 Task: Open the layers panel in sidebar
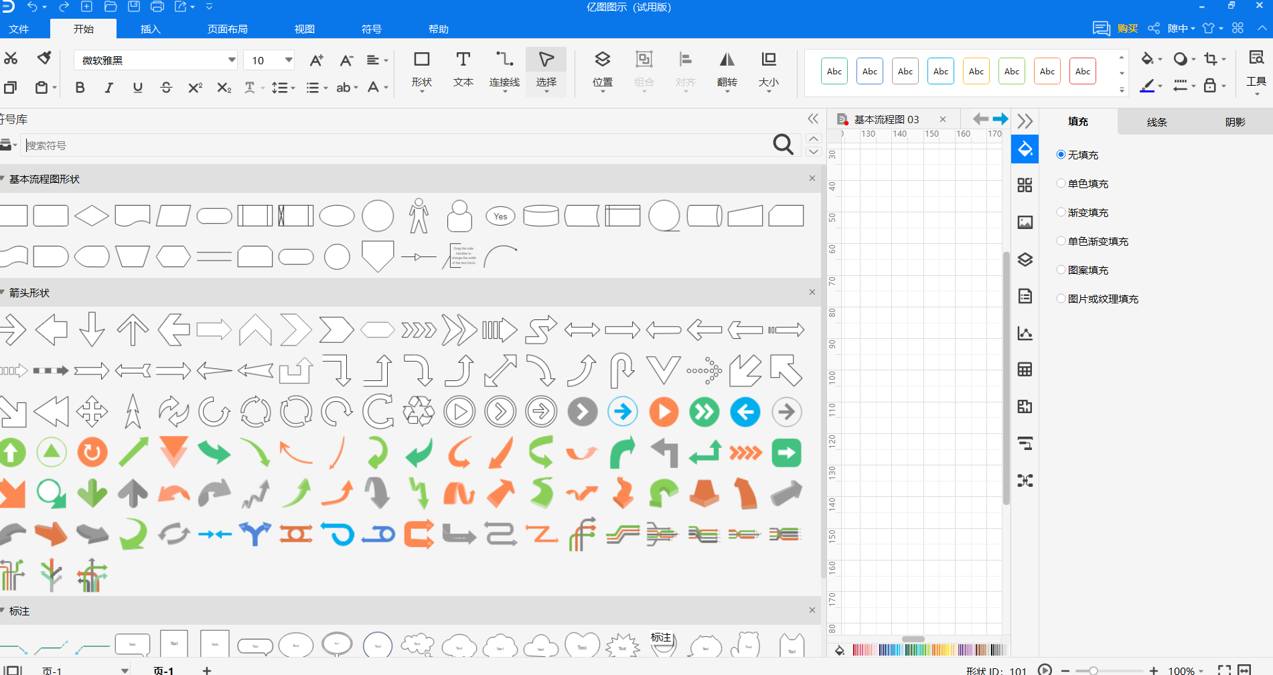click(1025, 259)
